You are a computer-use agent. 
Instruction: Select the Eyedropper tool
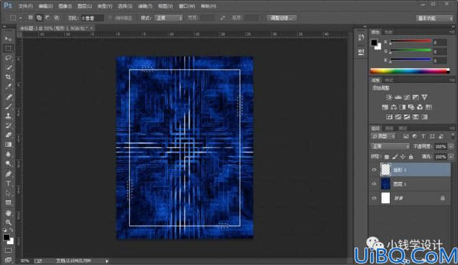(8, 87)
